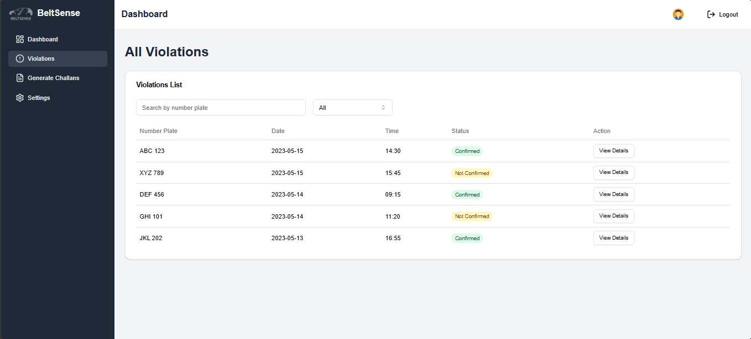Click the chevron arrows in the All filter
Image resolution: width=751 pixels, height=339 pixels.
click(383, 108)
